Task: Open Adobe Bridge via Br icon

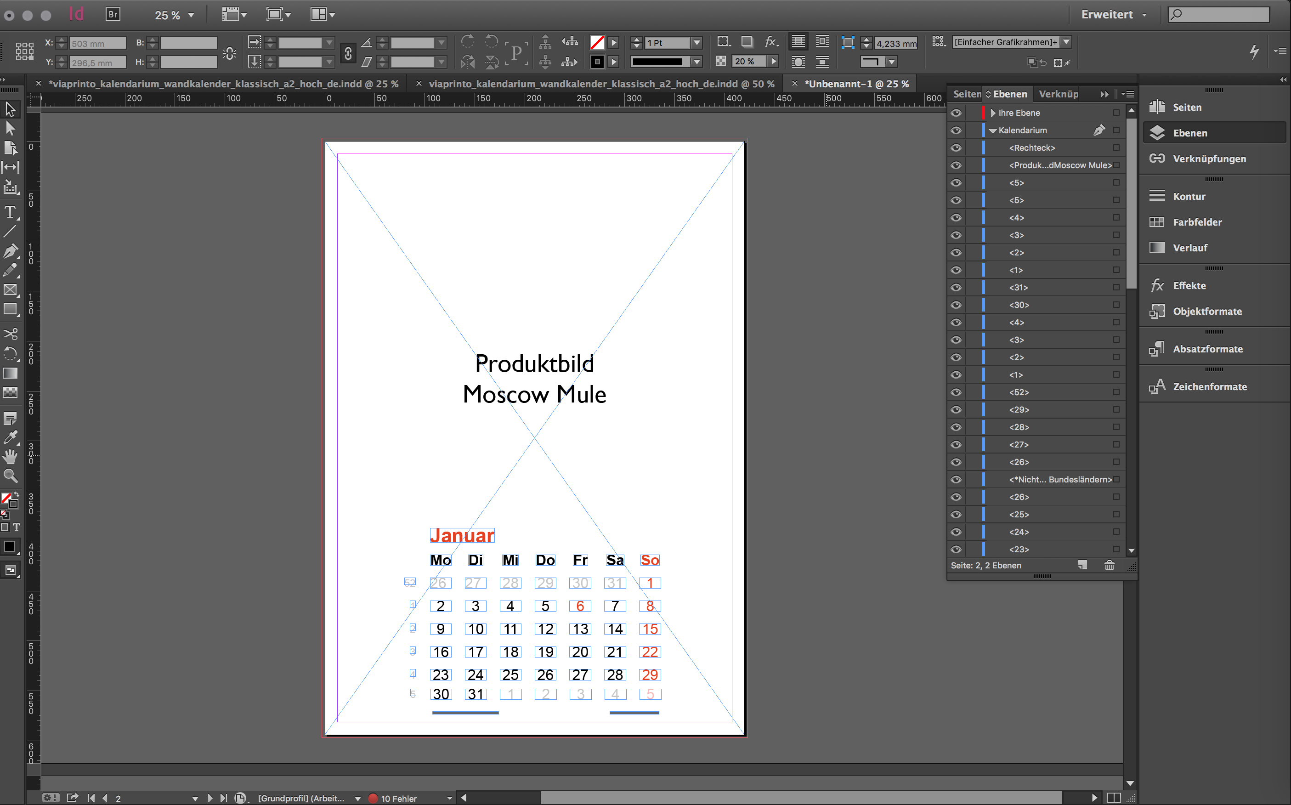Action: pyautogui.click(x=113, y=14)
